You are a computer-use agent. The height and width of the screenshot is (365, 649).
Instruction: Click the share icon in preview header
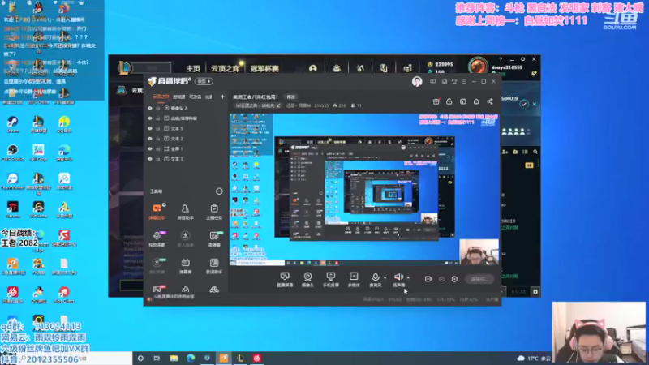490,101
